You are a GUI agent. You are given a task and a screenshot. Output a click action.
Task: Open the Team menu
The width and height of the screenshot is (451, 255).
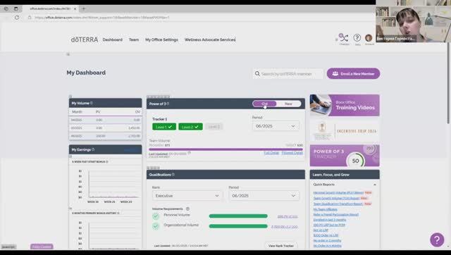tap(134, 39)
